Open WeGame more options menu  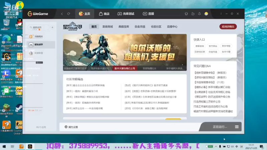(221, 14)
